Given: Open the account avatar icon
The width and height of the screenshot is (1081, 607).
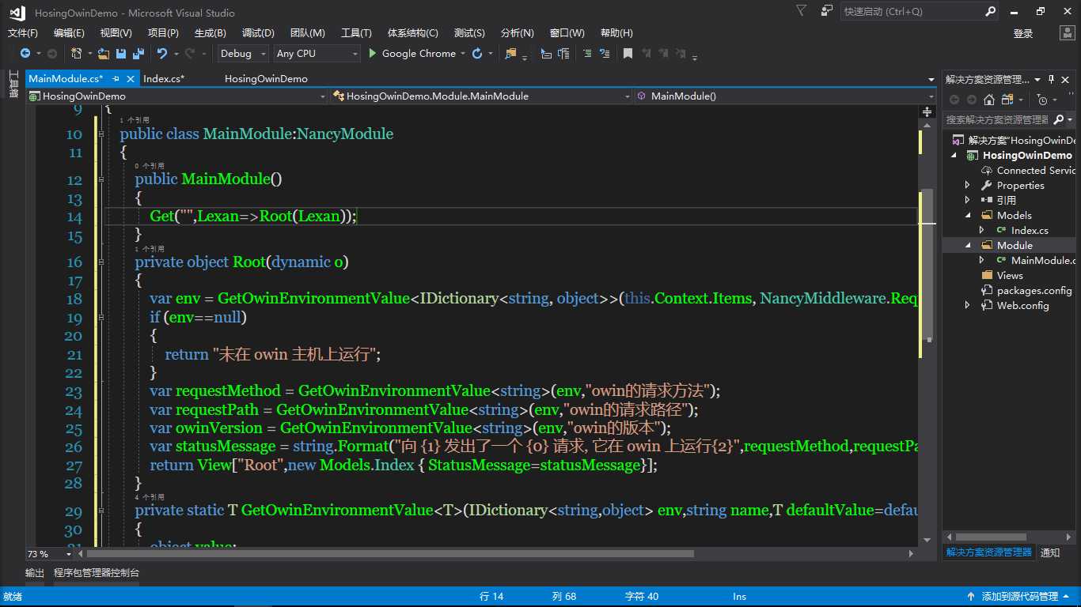Looking at the screenshot, I should point(1066,33).
